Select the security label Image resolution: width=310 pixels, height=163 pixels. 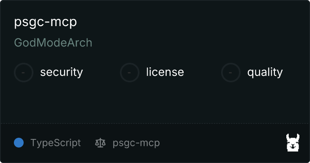point(62,72)
